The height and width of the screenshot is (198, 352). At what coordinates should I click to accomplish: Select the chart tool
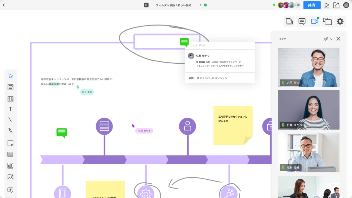pyautogui.click(x=10, y=165)
